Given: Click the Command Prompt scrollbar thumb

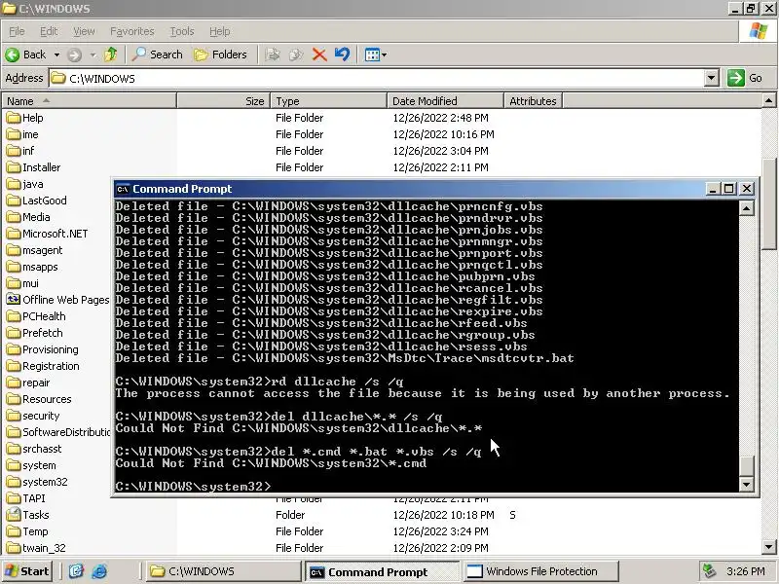Looking at the screenshot, I should click(x=746, y=466).
